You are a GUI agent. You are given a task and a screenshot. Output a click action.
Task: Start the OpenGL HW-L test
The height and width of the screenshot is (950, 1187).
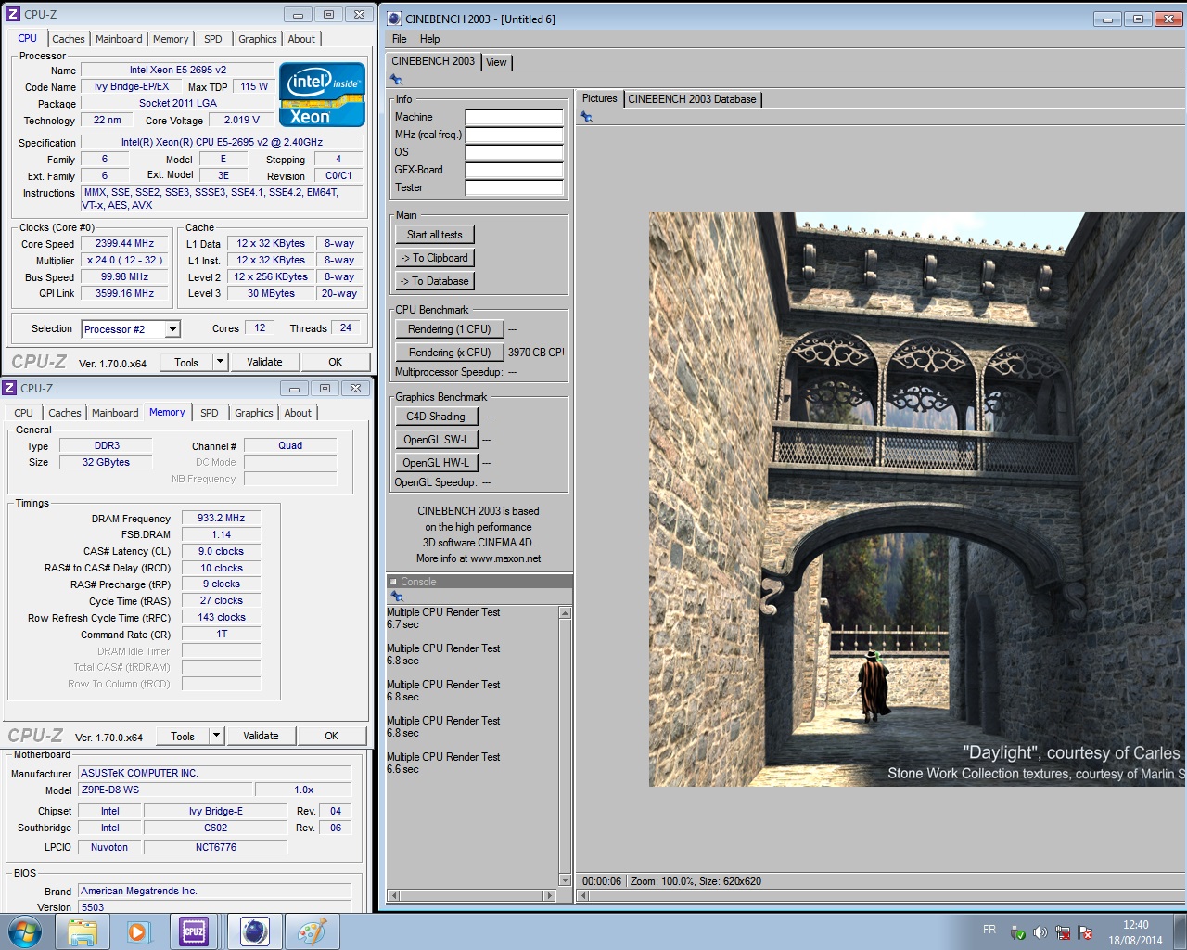pyautogui.click(x=436, y=463)
